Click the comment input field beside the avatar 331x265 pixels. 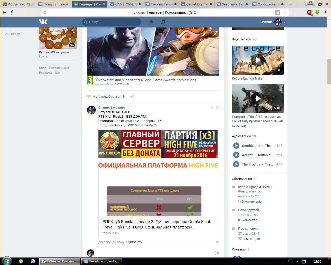tap(155, 253)
